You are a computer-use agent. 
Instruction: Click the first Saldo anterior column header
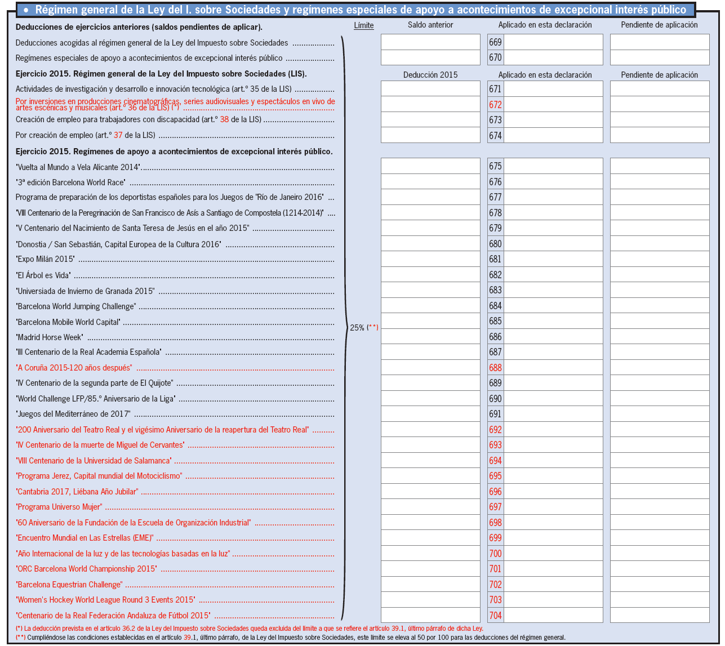tap(430, 25)
